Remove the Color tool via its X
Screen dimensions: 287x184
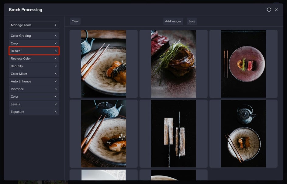(56, 97)
